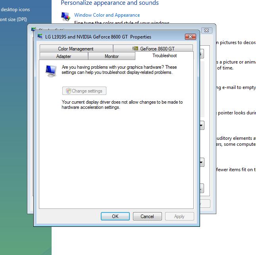Click the shield icon on Change settings
The height and width of the screenshot is (255, 256).
click(x=69, y=91)
